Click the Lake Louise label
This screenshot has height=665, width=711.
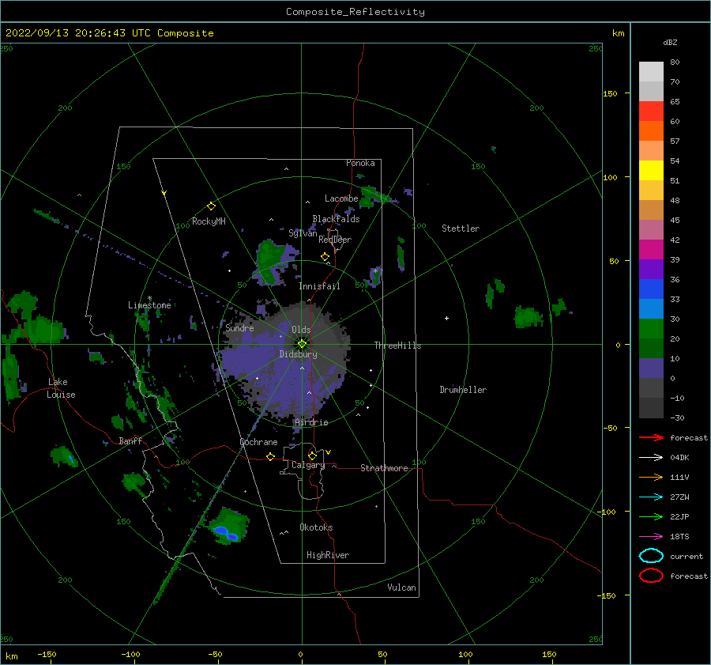pyautogui.click(x=61, y=388)
